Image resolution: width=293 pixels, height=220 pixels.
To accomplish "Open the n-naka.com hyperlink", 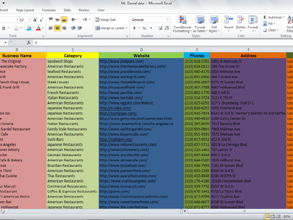I will pos(115,108).
